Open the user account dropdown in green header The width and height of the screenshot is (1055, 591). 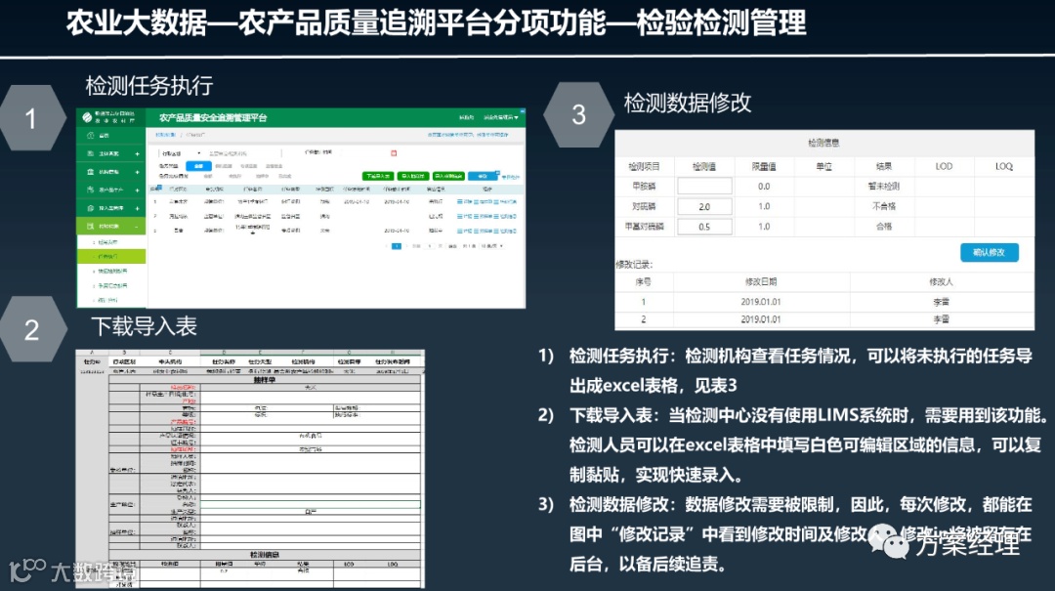point(501,118)
